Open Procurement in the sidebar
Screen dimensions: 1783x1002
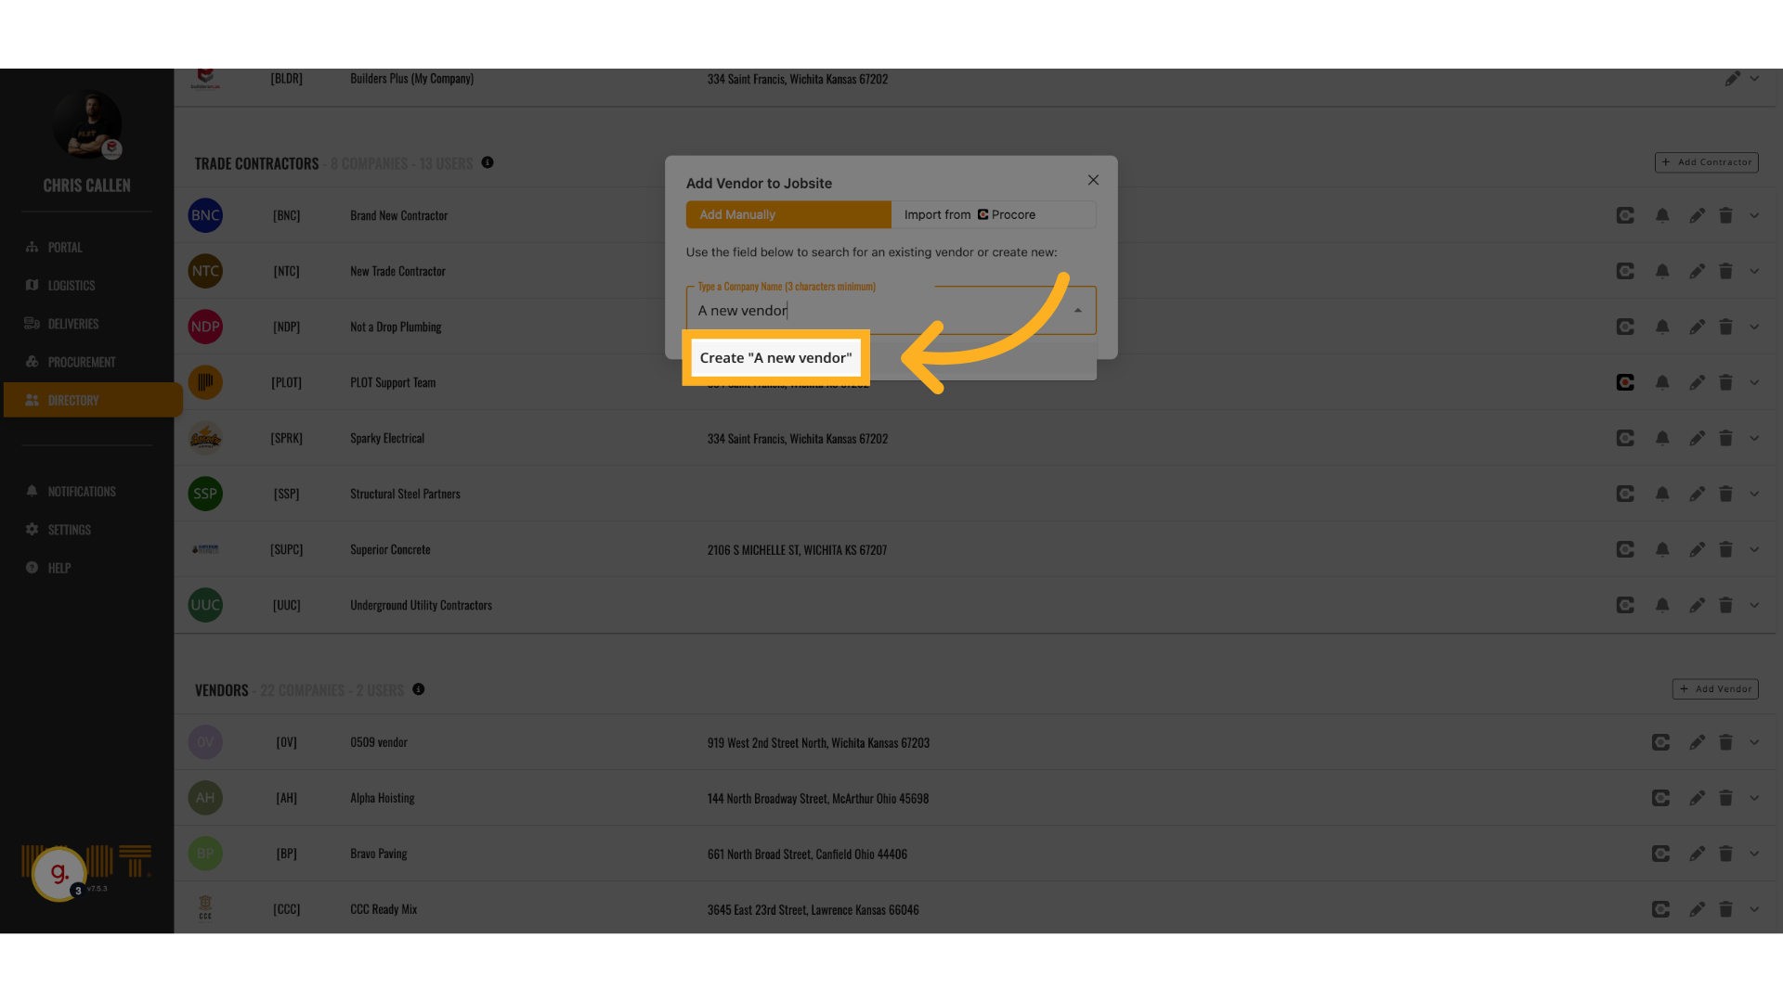pyautogui.click(x=81, y=362)
